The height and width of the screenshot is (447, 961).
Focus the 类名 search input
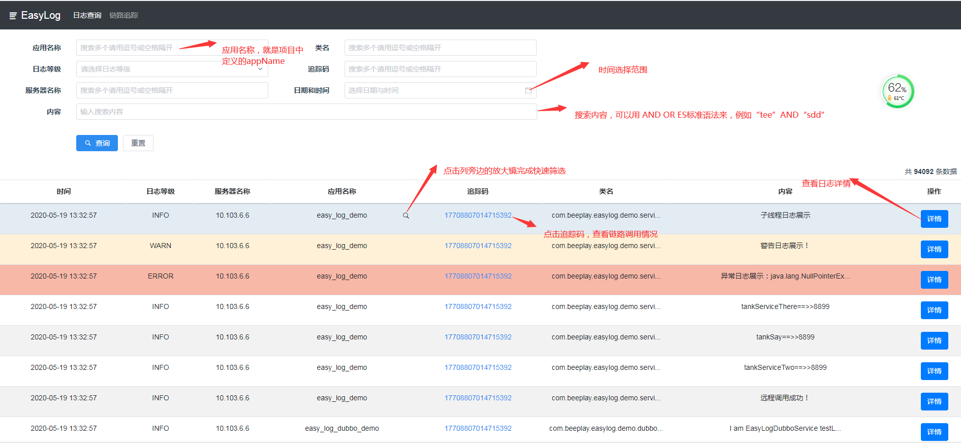[x=440, y=48]
